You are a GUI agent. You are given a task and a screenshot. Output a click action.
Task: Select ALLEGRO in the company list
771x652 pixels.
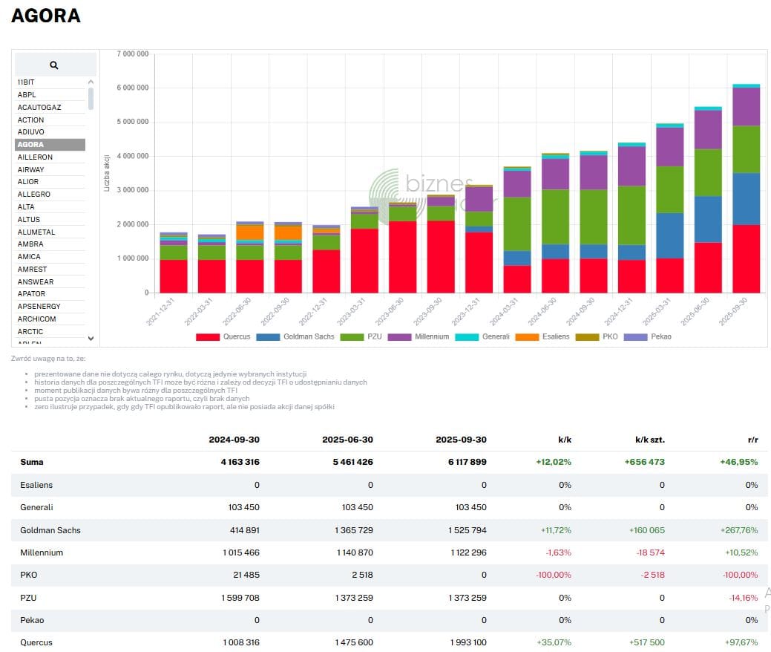click(33, 195)
